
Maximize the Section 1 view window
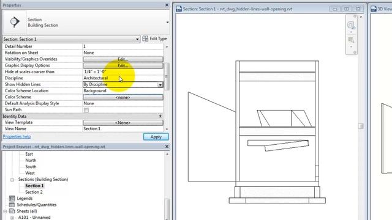point(347,9)
